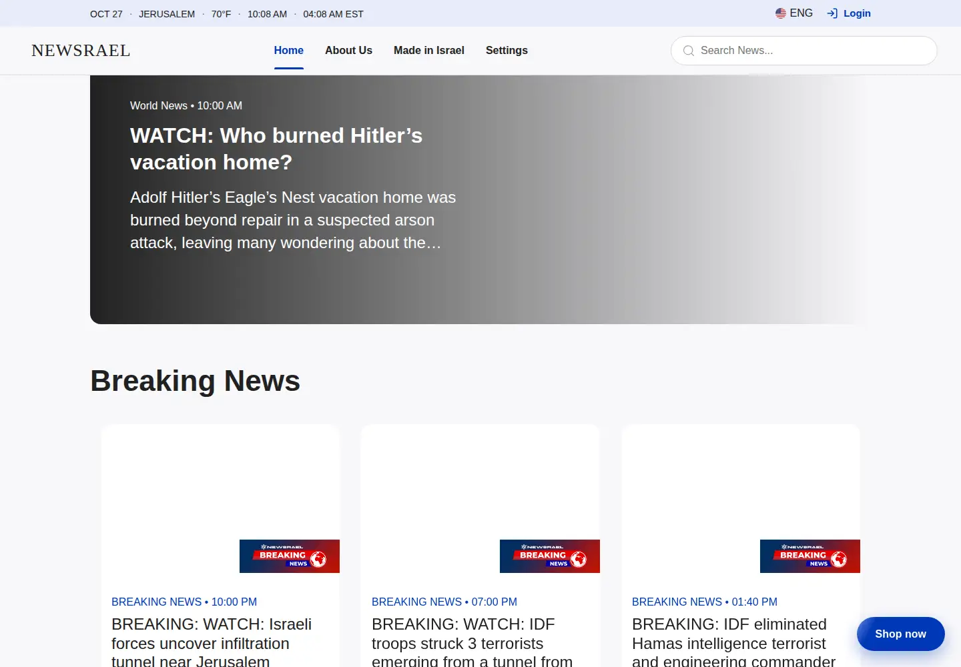Click the Adolf Hitler's Eagle's Nest summary text
This screenshot has width=961, height=667.
(293, 220)
